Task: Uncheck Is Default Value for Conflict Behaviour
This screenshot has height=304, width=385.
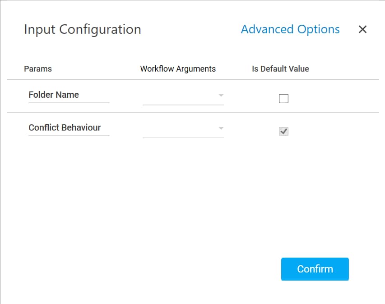Action: point(283,132)
